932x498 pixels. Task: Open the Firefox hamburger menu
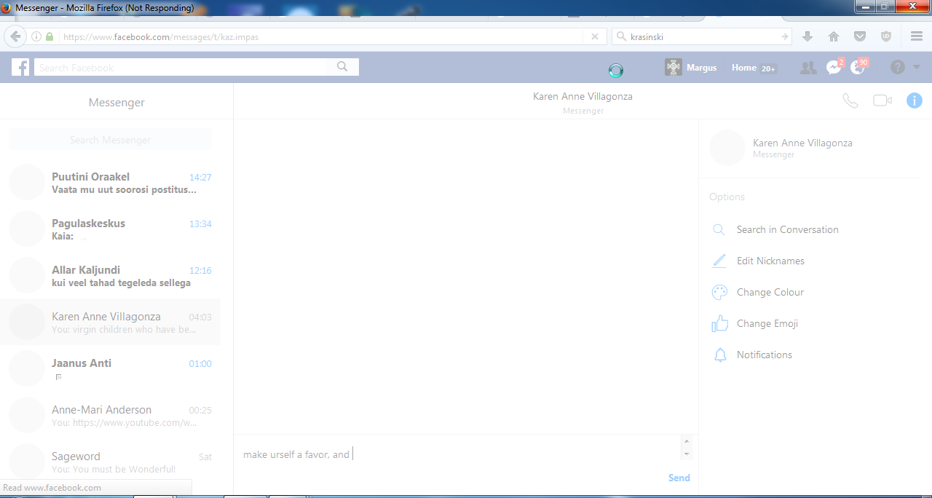click(x=917, y=36)
